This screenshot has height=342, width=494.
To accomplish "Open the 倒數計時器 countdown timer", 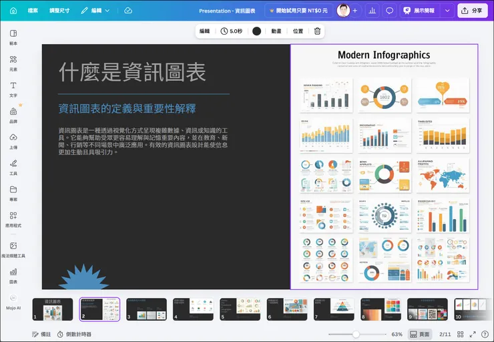I will point(74,334).
